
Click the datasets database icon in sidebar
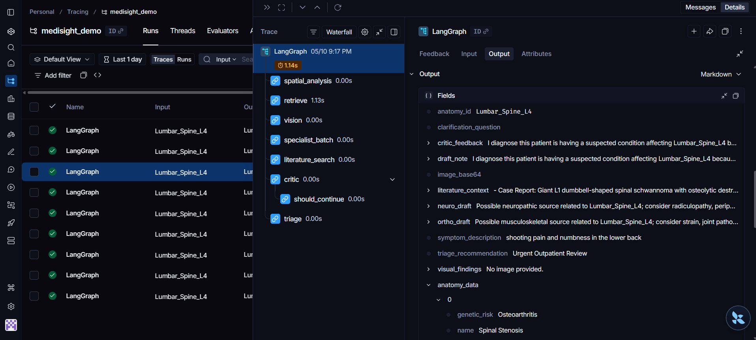click(11, 116)
